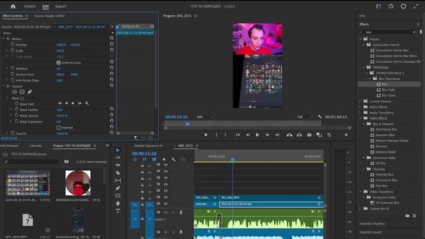Click the quick export share icon
425x239 pixels.
391,6
